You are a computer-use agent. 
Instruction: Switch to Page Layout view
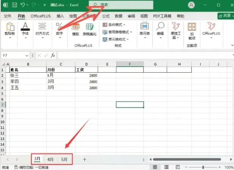pos(166,167)
